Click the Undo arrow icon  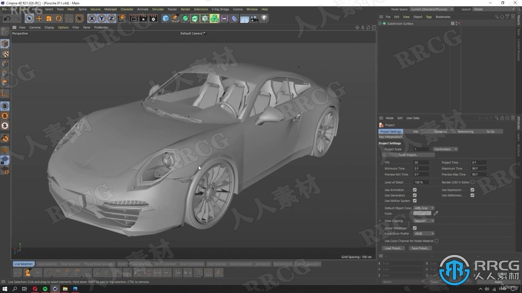point(7,18)
